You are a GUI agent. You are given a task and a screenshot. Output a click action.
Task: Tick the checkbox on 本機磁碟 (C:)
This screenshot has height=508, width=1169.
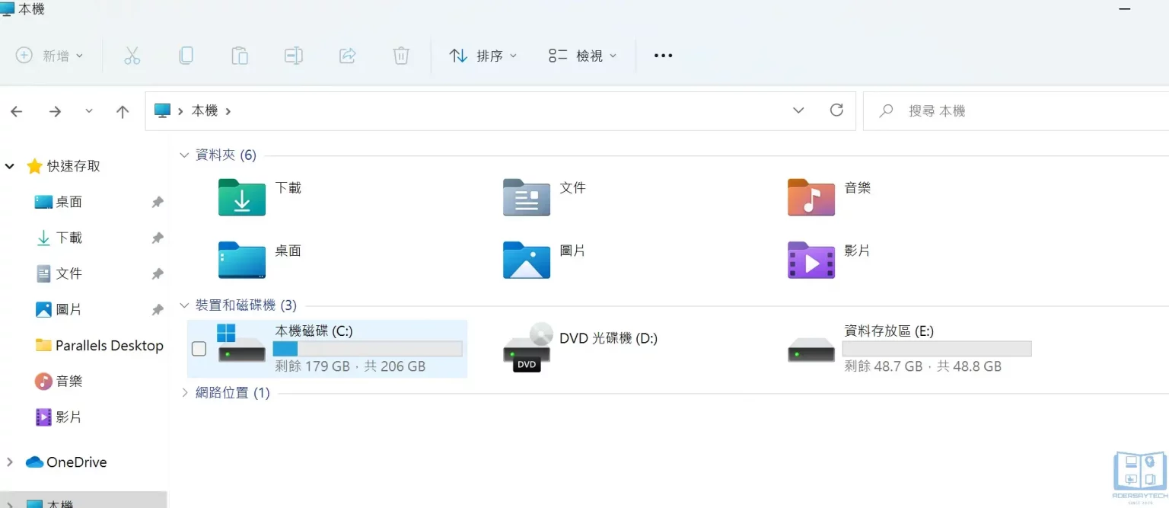[x=199, y=349]
